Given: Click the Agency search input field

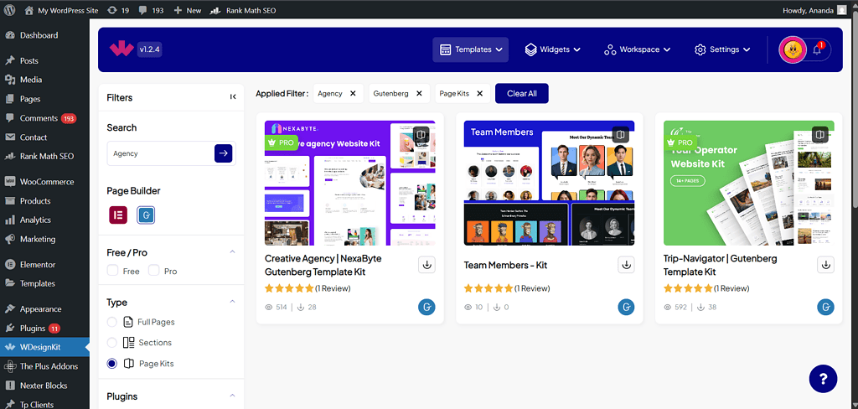Looking at the screenshot, I should coord(160,153).
